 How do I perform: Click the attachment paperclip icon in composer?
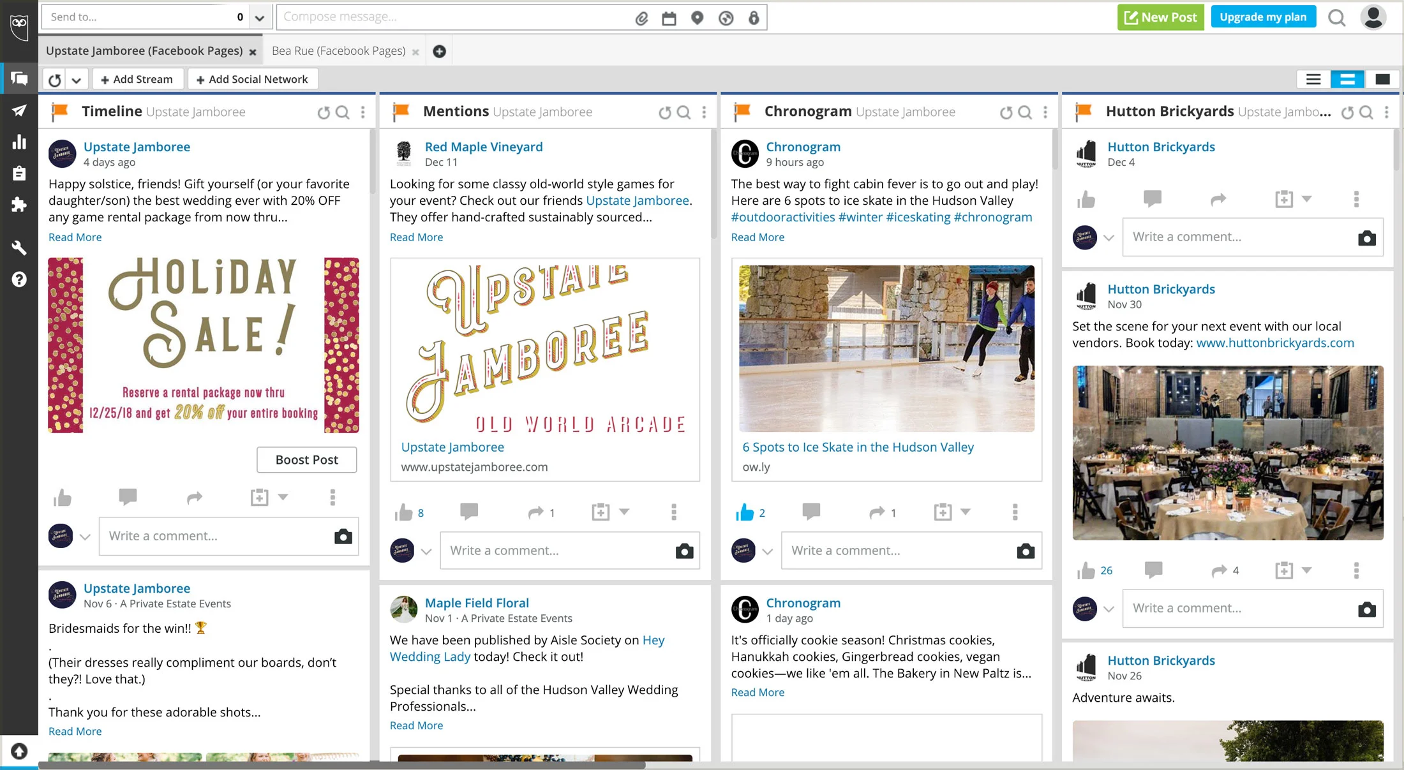coord(641,18)
